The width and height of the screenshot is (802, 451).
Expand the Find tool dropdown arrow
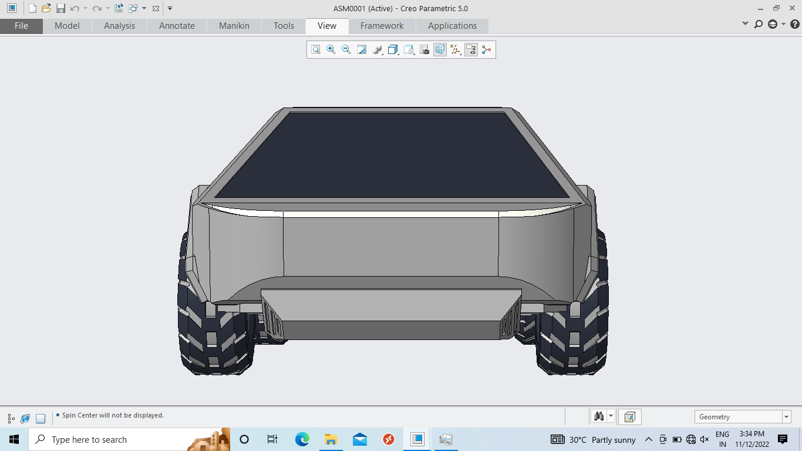(x=611, y=416)
